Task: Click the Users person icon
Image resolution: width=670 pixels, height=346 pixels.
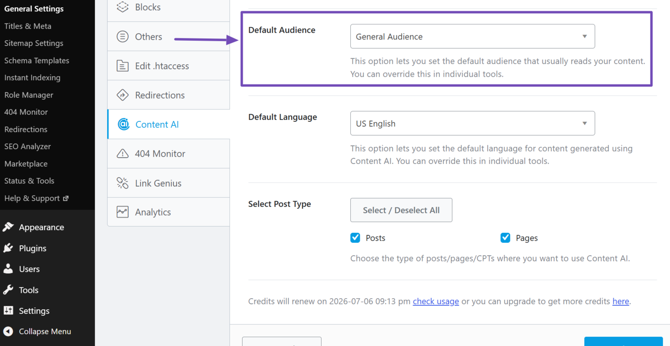Action: (8, 269)
